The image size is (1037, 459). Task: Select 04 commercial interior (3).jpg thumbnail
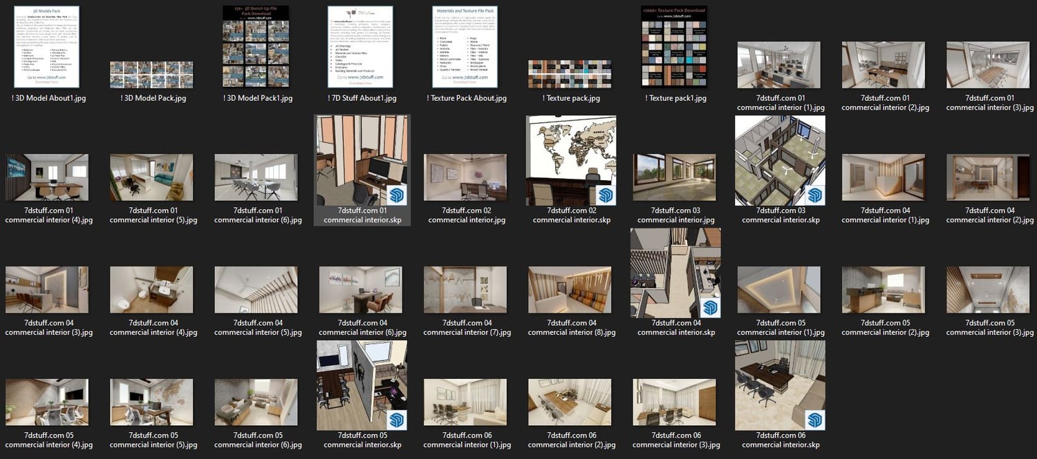[47, 290]
